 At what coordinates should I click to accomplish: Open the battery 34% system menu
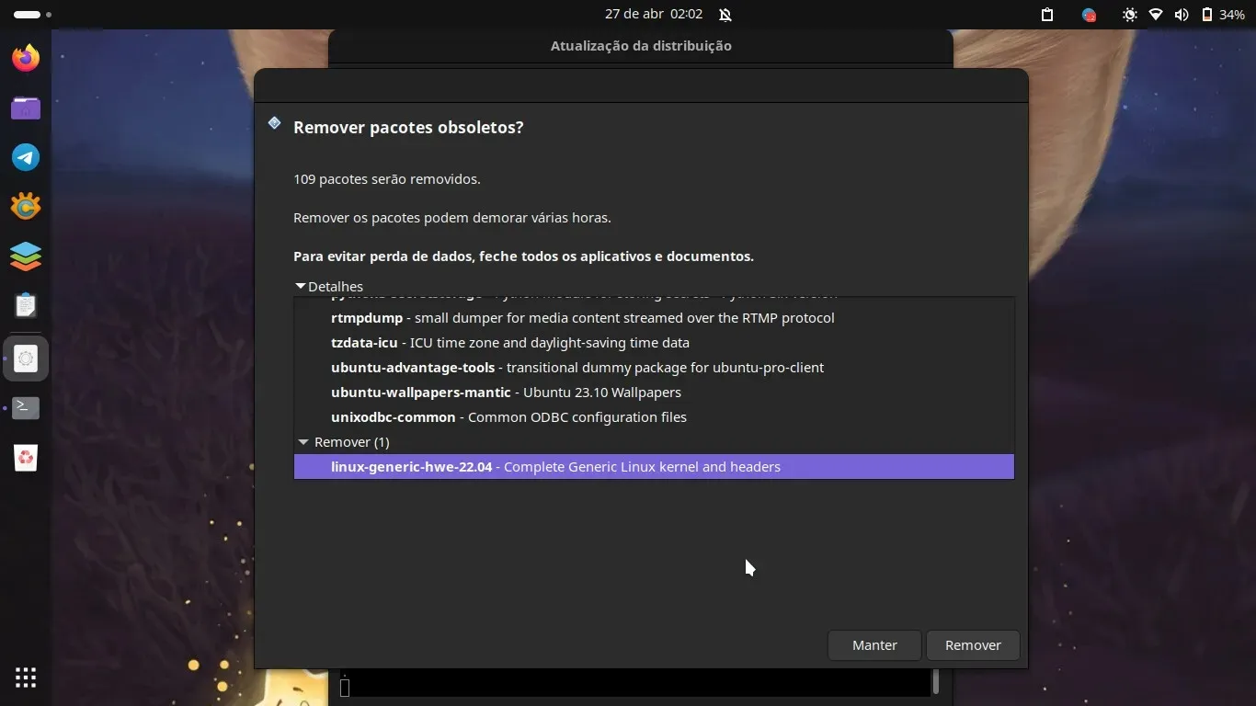pos(1223,15)
